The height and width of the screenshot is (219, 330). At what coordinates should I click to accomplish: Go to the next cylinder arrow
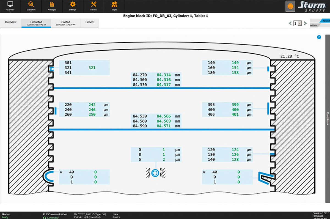pyautogui.click(x=305, y=23)
